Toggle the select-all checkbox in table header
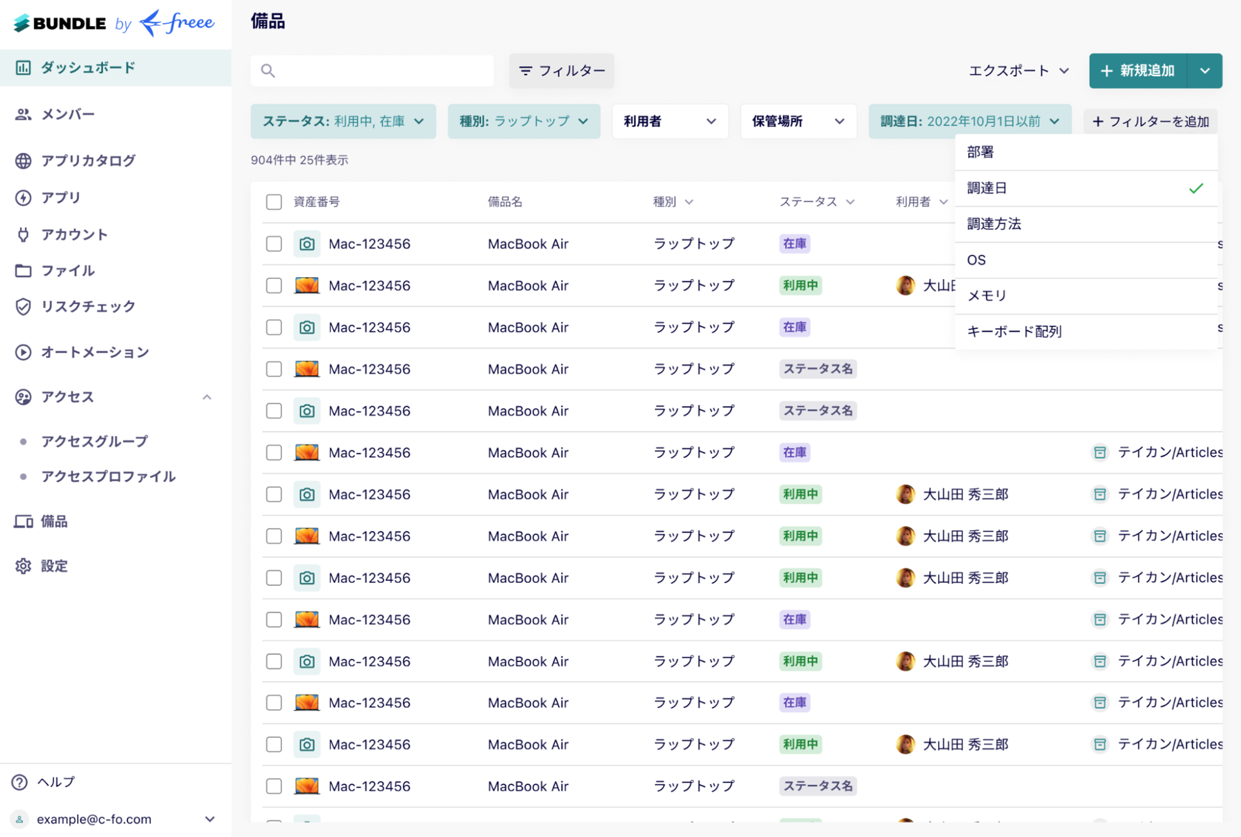This screenshot has height=837, width=1241. (274, 201)
